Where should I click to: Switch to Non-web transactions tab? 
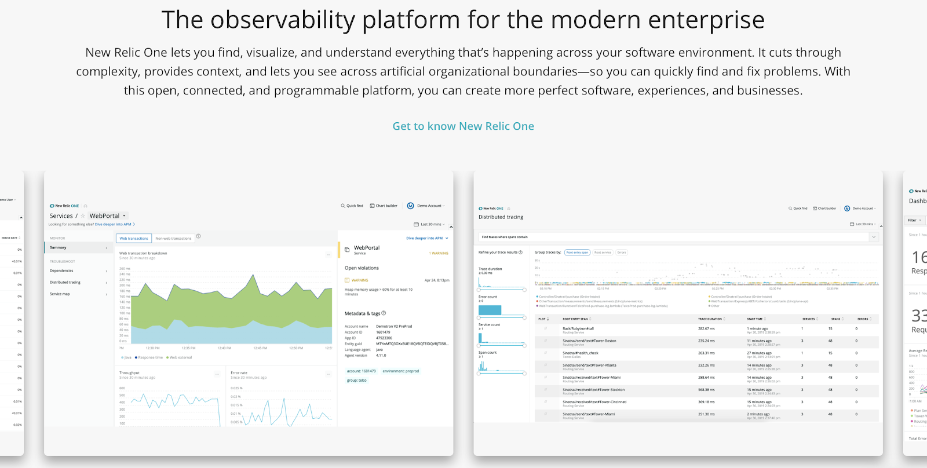pyautogui.click(x=173, y=238)
